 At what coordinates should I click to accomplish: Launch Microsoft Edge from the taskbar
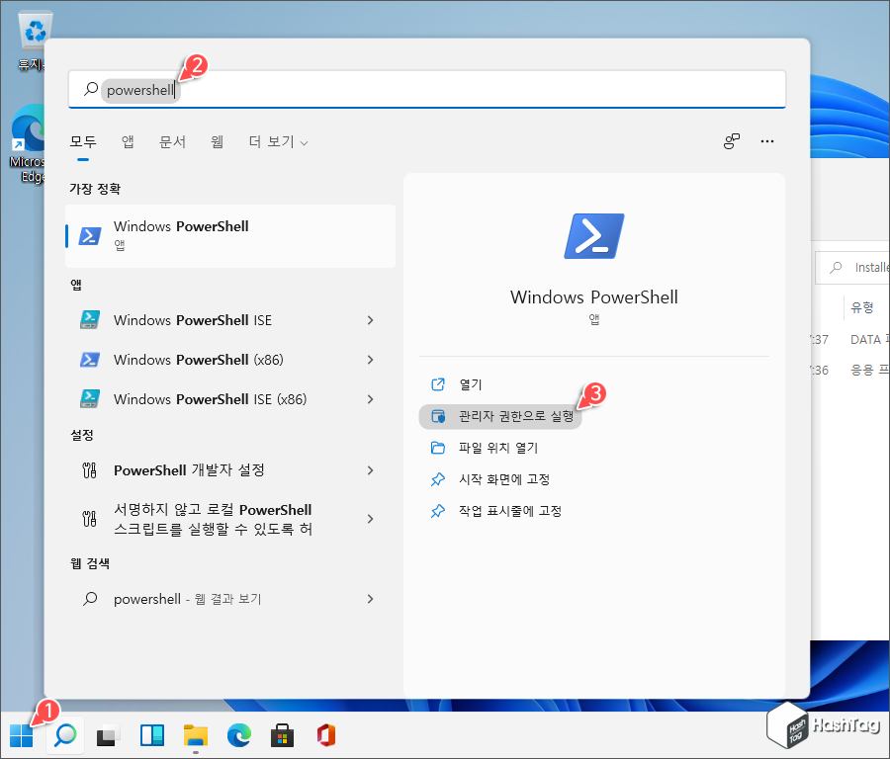pos(239,735)
